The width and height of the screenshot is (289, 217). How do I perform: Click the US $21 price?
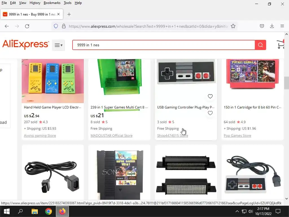pos(97,116)
